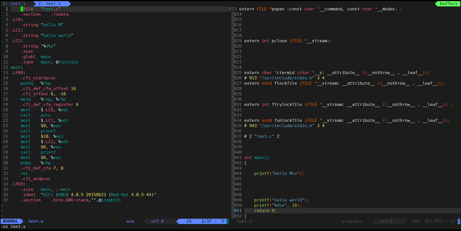The width and height of the screenshot is (461, 231).
Task: Click the progress filetype in right statusline
Action: 352,221
